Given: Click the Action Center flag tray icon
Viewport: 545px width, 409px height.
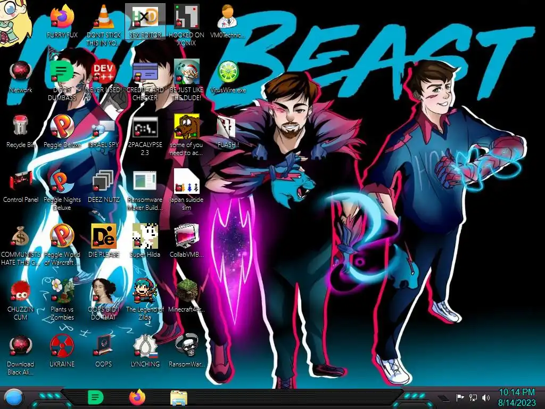Looking at the screenshot, I should coord(460,397).
